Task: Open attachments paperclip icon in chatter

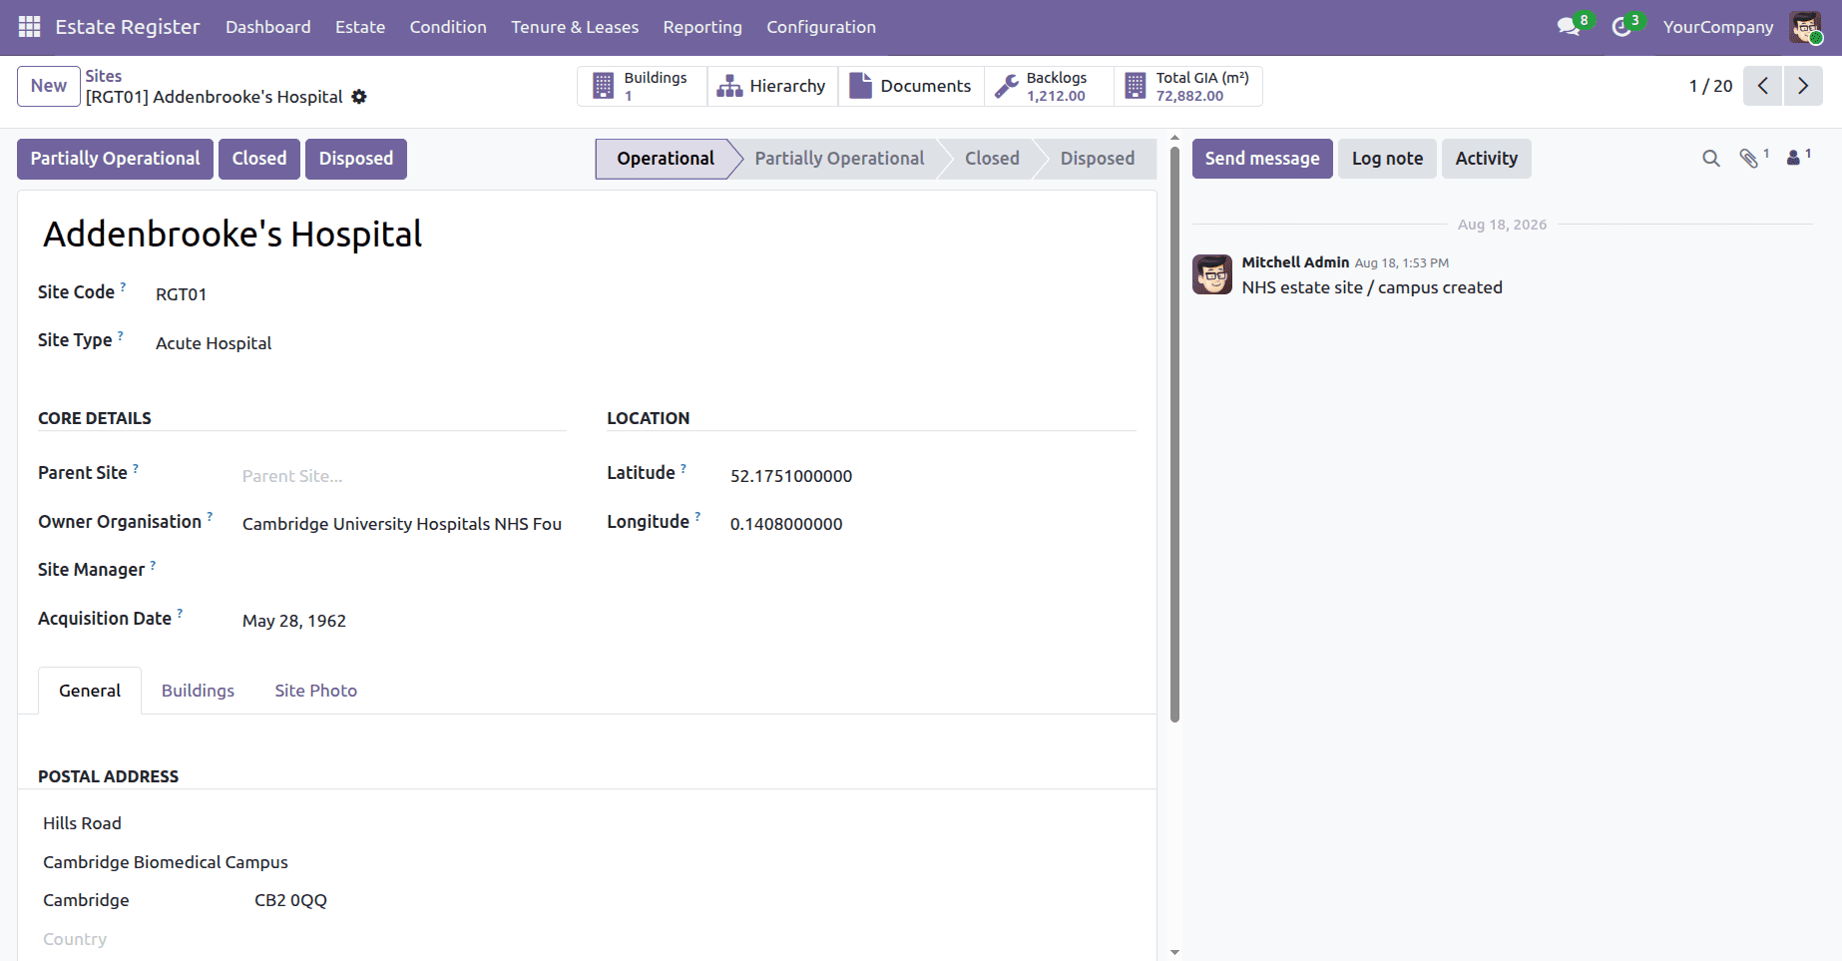Action: coord(1749,159)
